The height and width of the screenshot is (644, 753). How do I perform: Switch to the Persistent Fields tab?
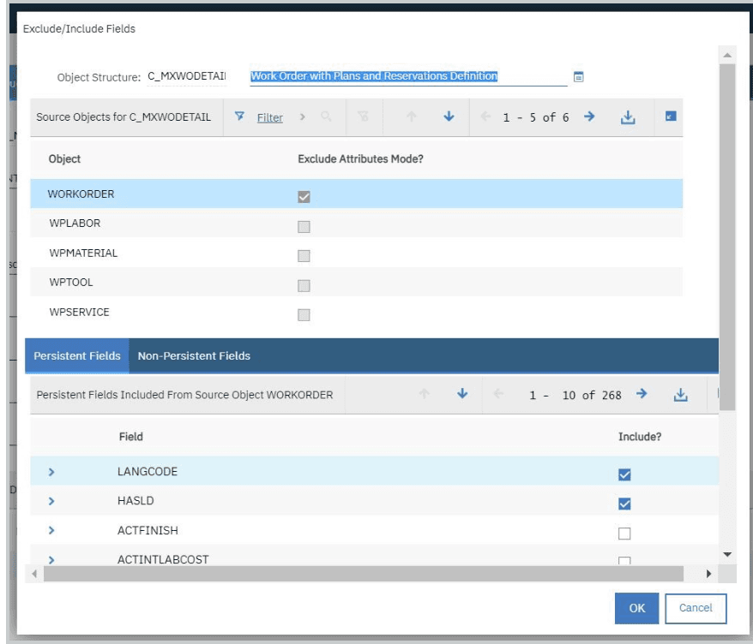pos(77,355)
